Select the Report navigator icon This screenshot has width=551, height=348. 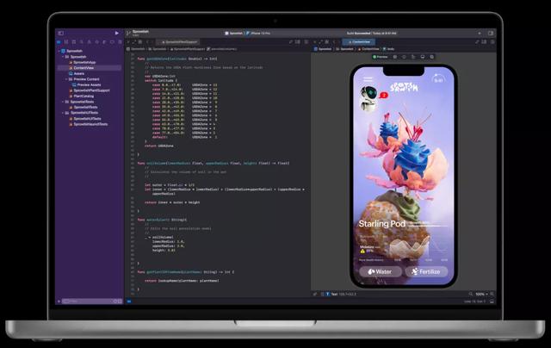[120, 42]
